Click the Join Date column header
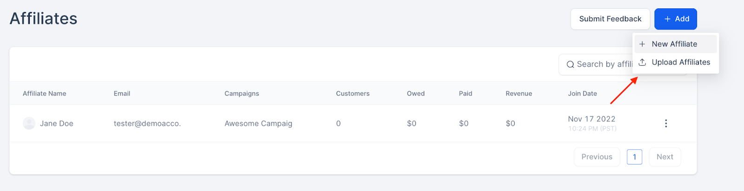Image resolution: width=744 pixels, height=191 pixels. click(x=582, y=94)
